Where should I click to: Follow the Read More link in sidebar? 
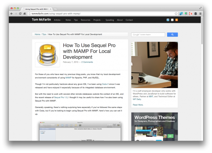point(138,105)
